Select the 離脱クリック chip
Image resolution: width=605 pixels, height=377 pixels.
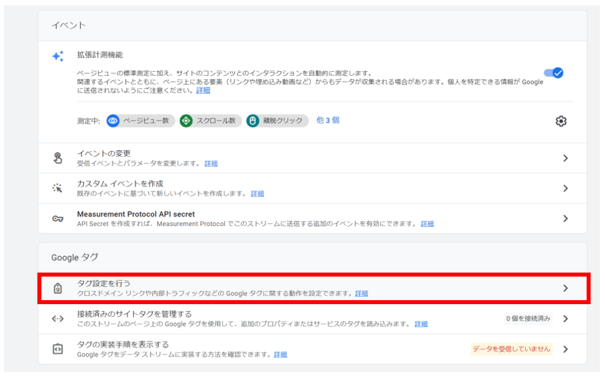[277, 121]
